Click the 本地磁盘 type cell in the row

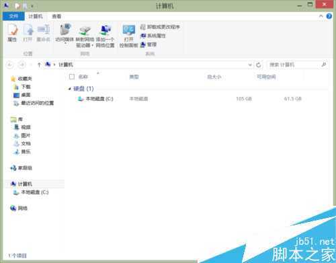(138, 99)
